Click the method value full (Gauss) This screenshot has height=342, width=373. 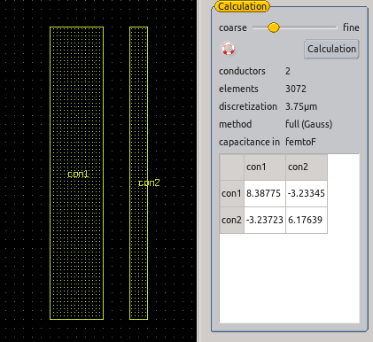tap(308, 124)
